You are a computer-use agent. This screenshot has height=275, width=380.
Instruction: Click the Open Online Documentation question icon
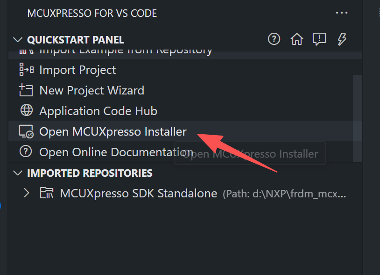pos(26,152)
